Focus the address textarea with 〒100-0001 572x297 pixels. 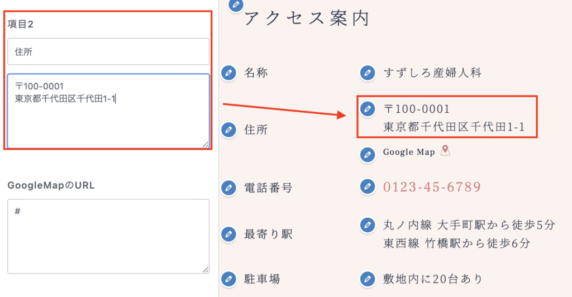108,111
